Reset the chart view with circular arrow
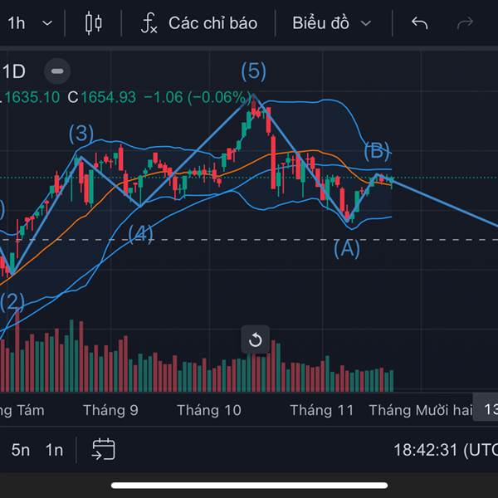This screenshot has width=498, height=498. [x=256, y=339]
